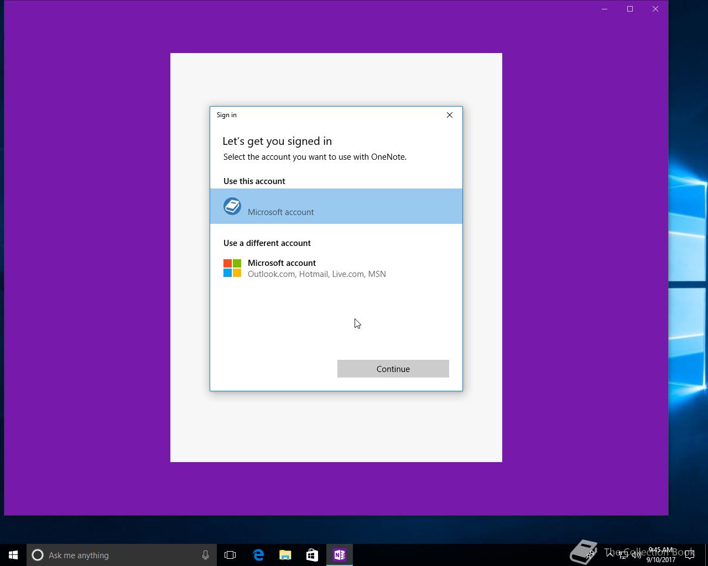Maximize the OneNote window
Image resolution: width=708 pixels, height=566 pixels.
630,9
